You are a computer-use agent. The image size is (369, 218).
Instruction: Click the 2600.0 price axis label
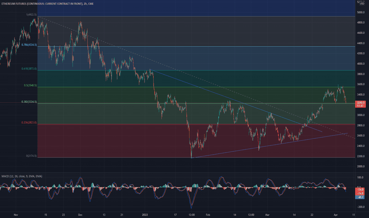tap(361, 136)
